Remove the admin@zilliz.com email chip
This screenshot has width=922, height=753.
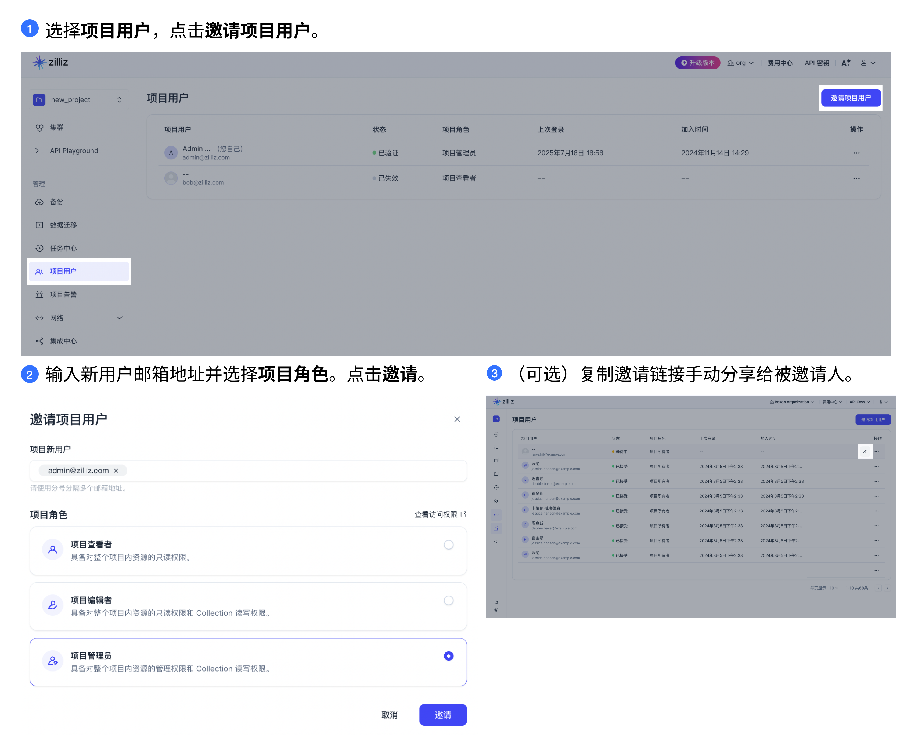tap(116, 471)
